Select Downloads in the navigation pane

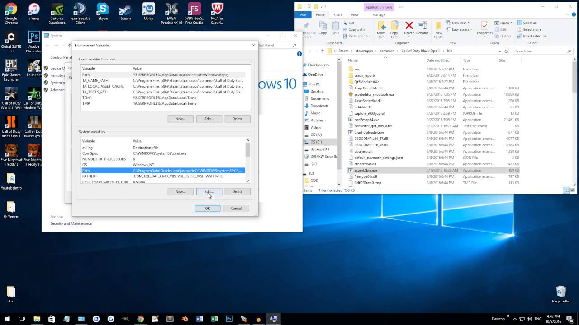tap(319, 106)
